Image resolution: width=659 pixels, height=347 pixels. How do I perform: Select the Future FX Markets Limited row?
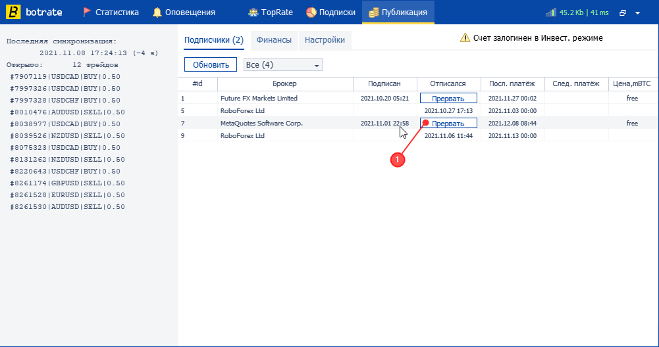[417, 98]
